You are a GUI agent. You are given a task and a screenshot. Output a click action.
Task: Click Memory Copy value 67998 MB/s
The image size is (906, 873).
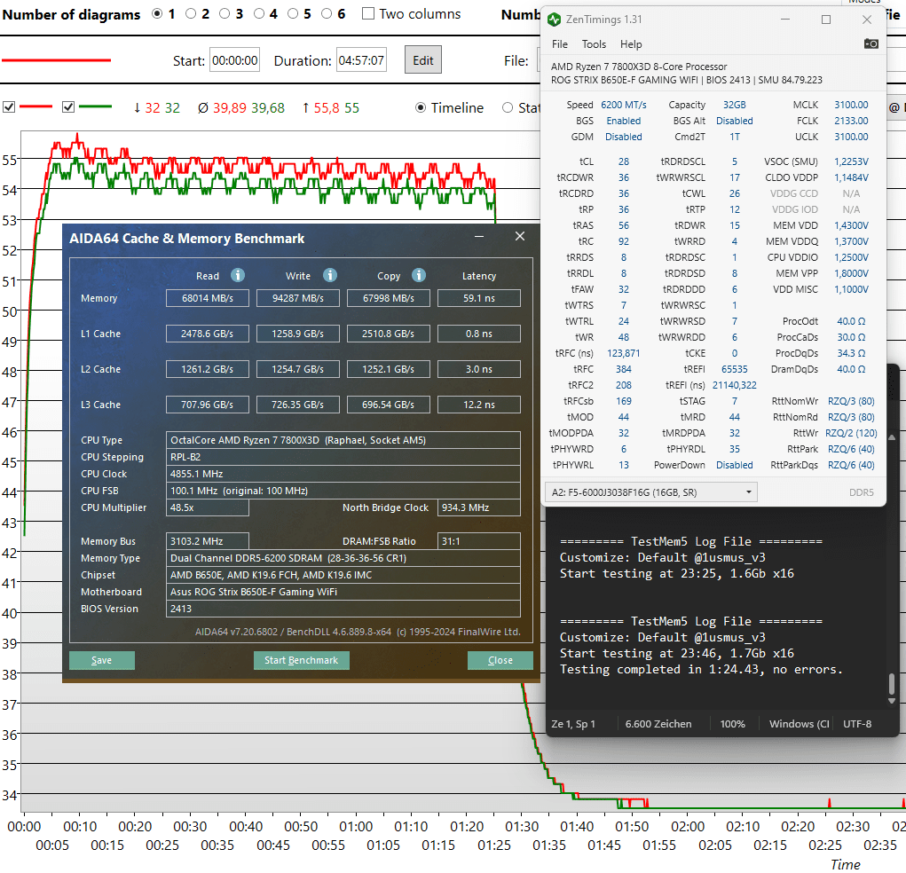(x=389, y=298)
